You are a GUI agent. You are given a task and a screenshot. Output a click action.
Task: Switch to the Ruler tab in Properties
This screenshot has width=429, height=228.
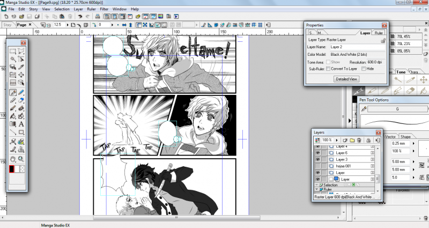pos(379,33)
